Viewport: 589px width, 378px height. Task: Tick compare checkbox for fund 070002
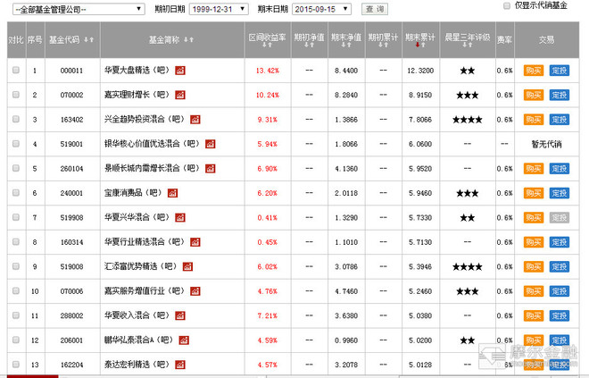[x=16, y=95]
